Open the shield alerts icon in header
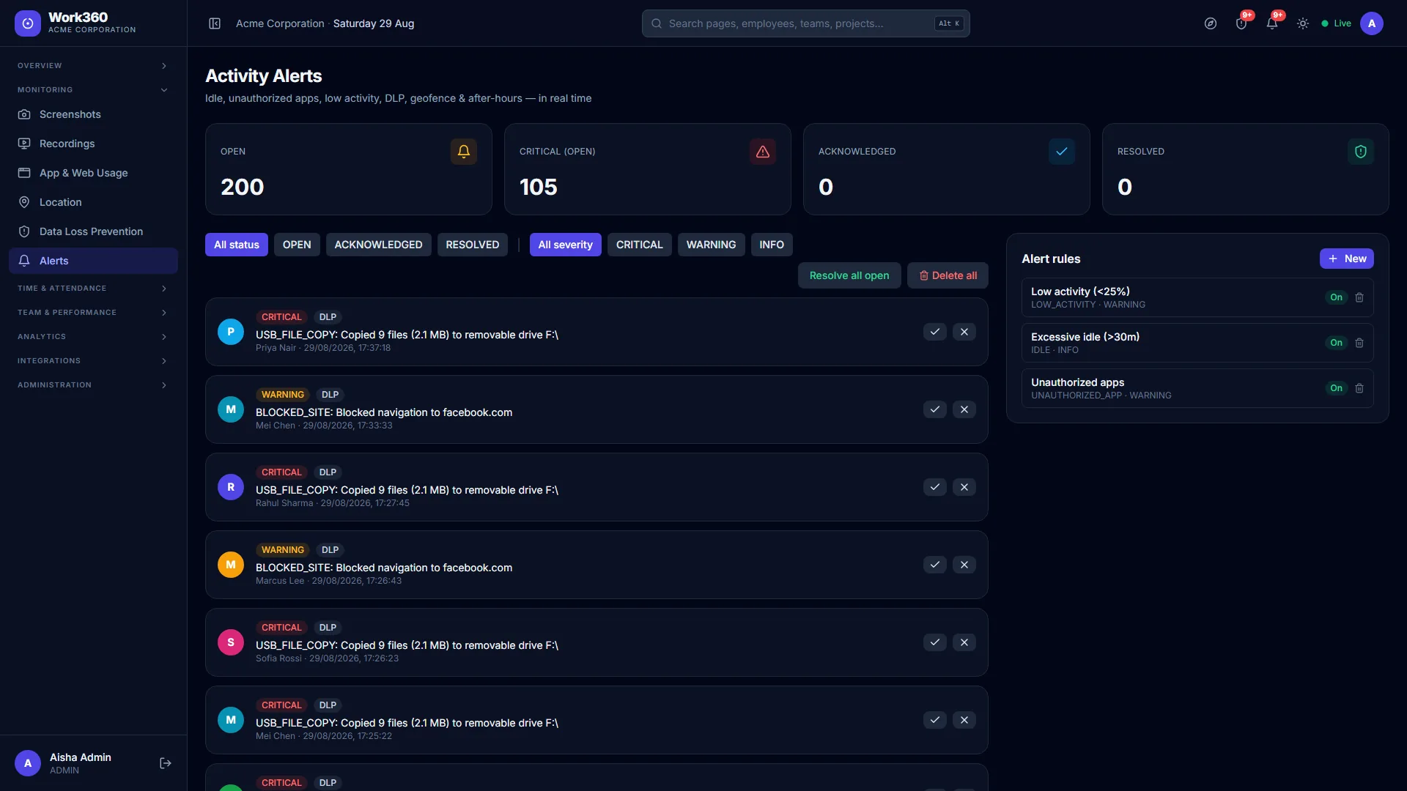1407x791 pixels. (x=1241, y=23)
